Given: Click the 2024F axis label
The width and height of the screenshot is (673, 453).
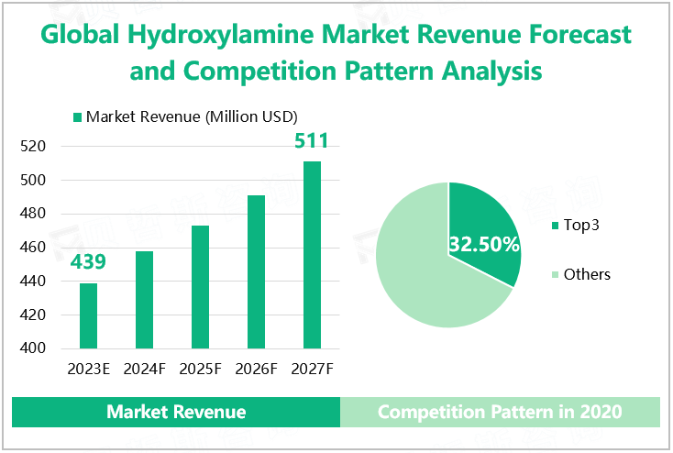Looking at the screenshot, I should 144,369.
